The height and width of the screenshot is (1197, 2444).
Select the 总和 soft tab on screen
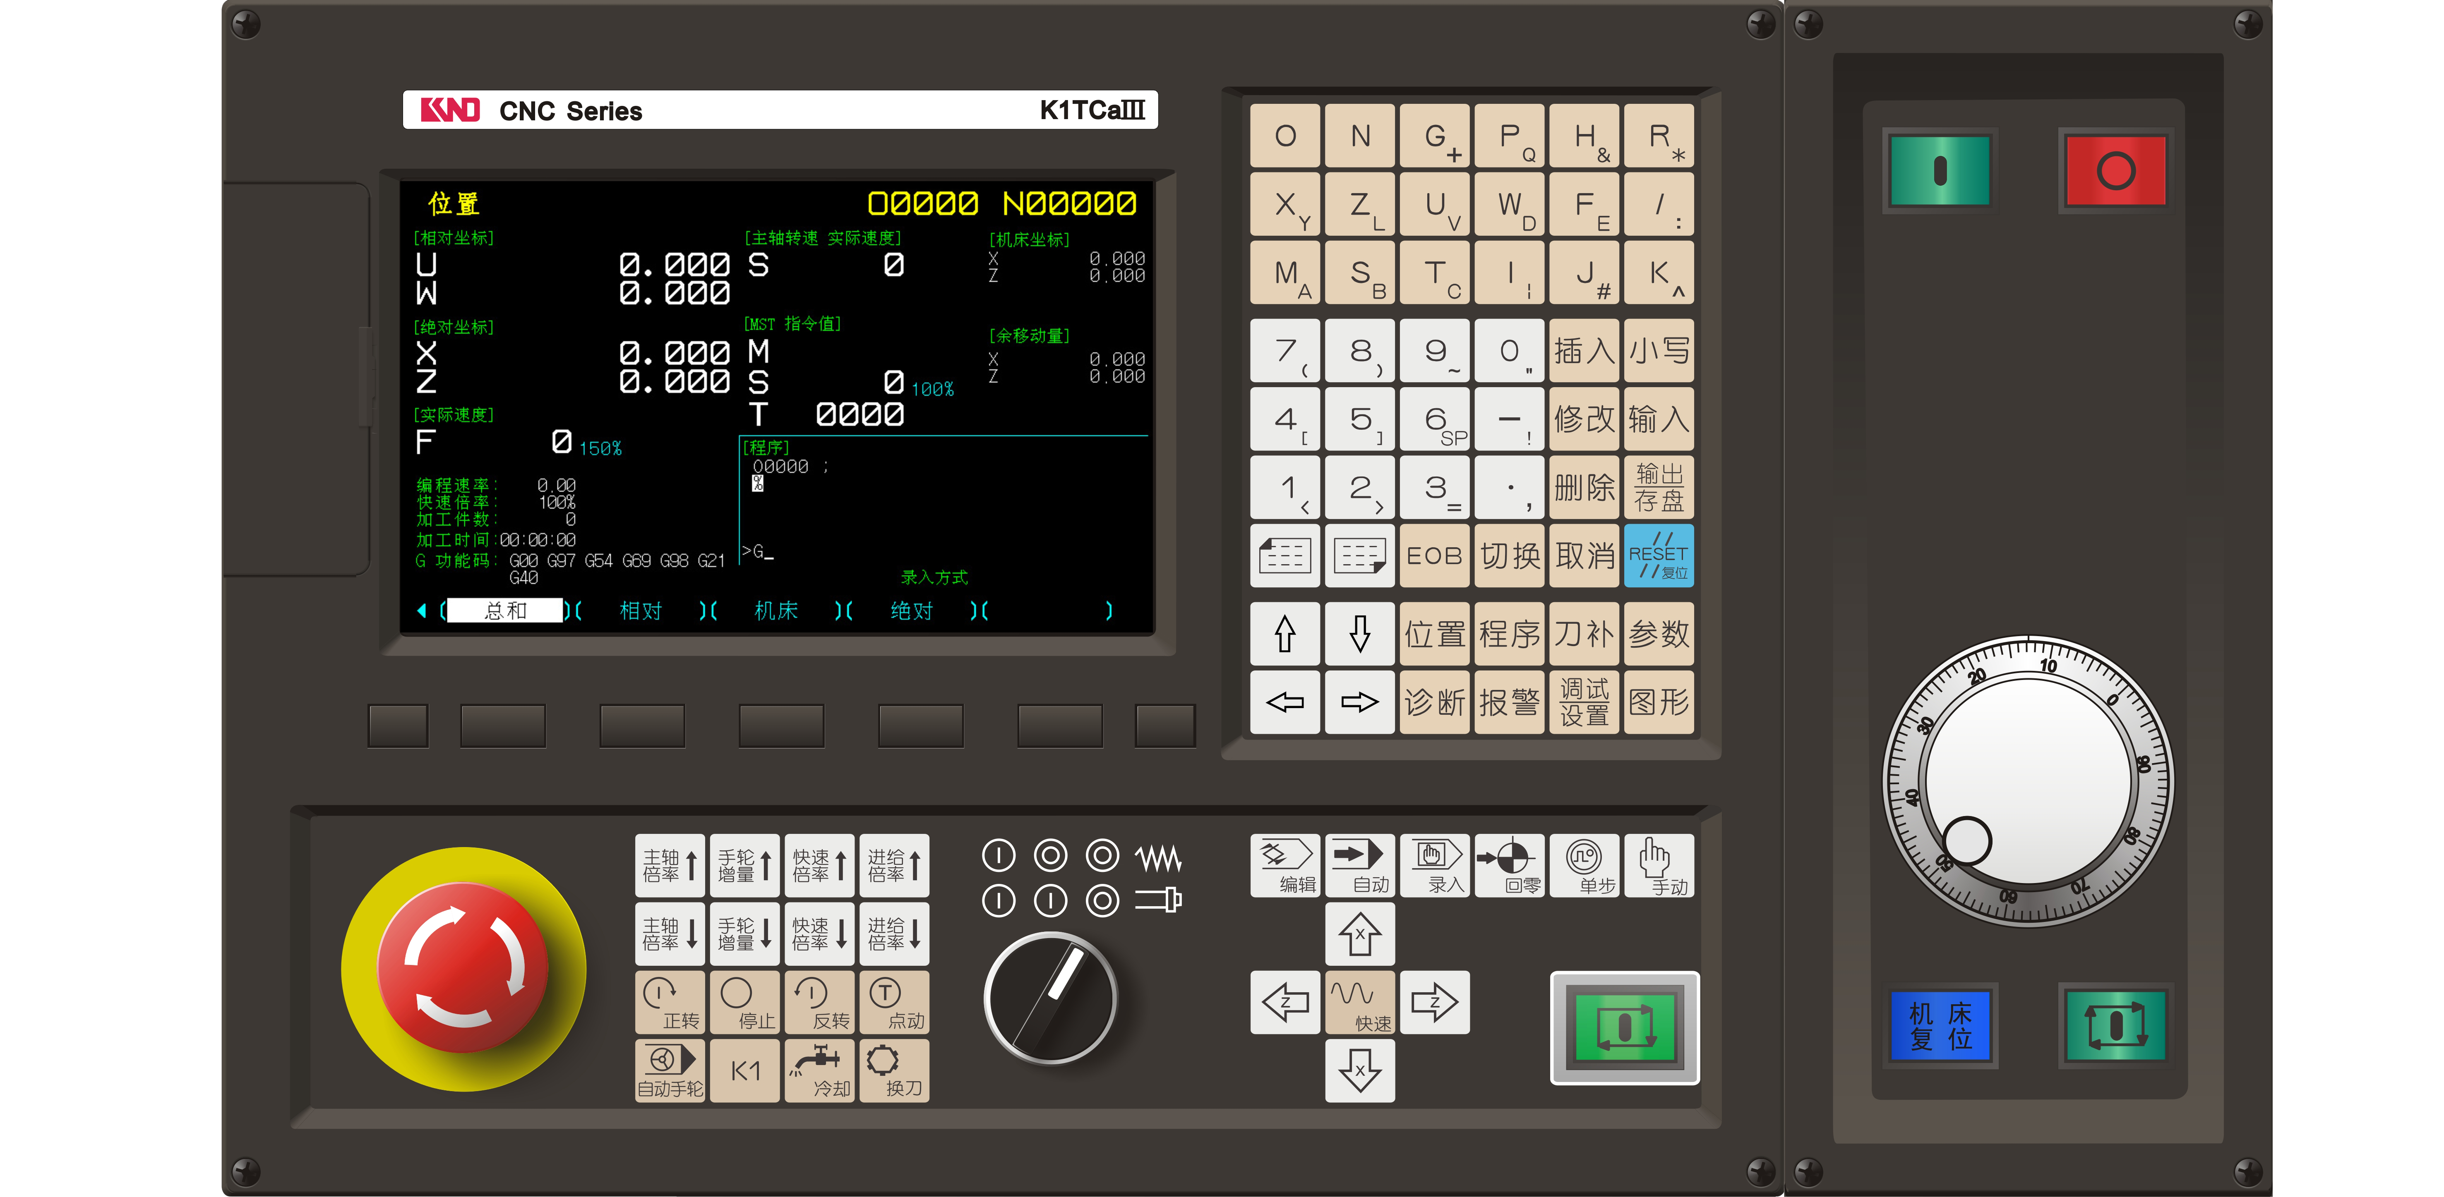click(505, 611)
